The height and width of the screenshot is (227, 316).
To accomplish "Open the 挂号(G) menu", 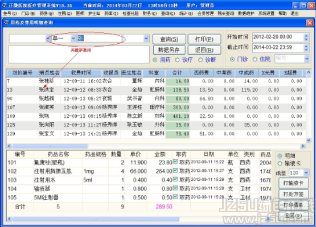I will click(x=10, y=14).
